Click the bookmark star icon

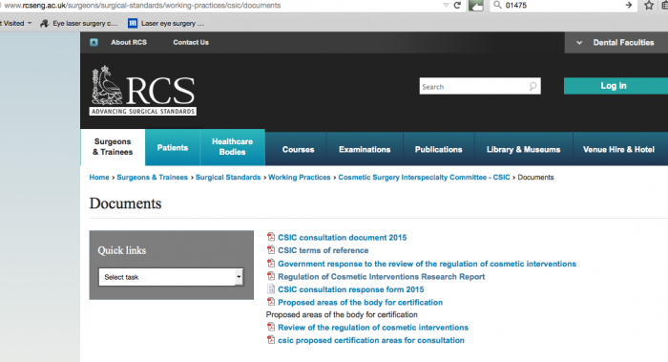point(648,5)
